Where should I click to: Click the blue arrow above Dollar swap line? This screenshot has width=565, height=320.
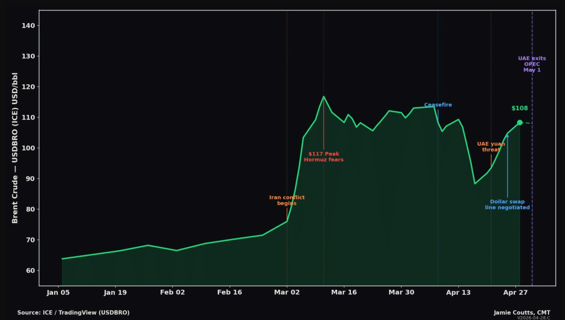[508, 165]
